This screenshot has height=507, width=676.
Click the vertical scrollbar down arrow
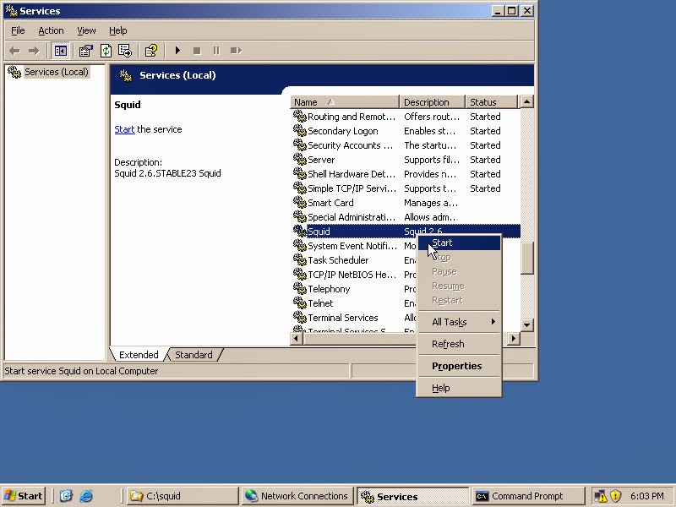pos(526,325)
